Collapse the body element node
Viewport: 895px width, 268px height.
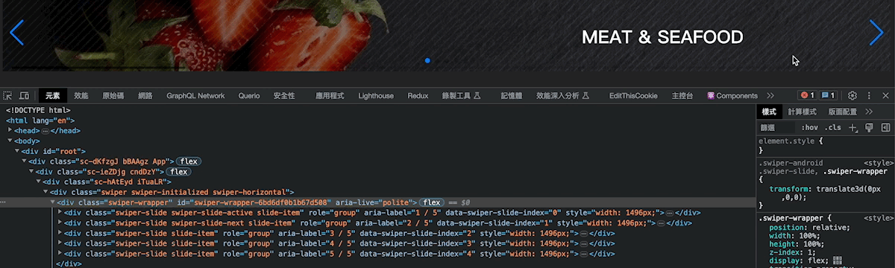pyautogui.click(x=10, y=141)
